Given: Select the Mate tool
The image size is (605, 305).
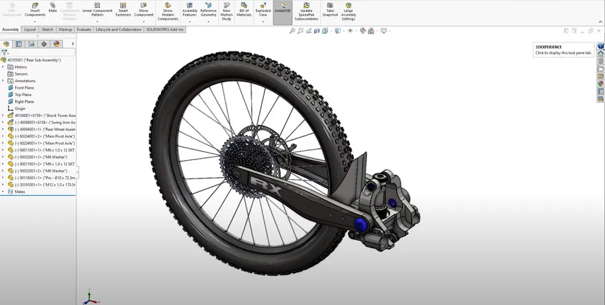Looking at the screenshot, I should pyautogui.click(x=53, y=8).
